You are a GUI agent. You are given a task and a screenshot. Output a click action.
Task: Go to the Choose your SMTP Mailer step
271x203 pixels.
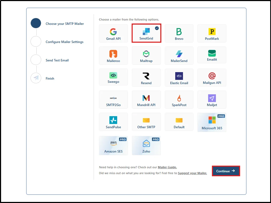tap(65, 24)
